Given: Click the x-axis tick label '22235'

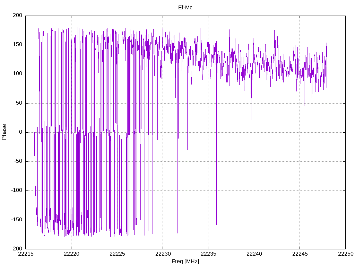Looking at the screenshot, I should [208, 254].
